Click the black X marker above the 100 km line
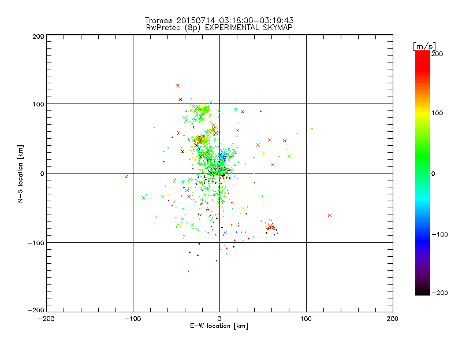The image size is (462, 347). [181, 99]
